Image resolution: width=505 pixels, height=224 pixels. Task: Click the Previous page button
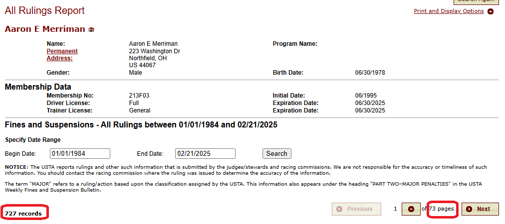tap(356, 209)
